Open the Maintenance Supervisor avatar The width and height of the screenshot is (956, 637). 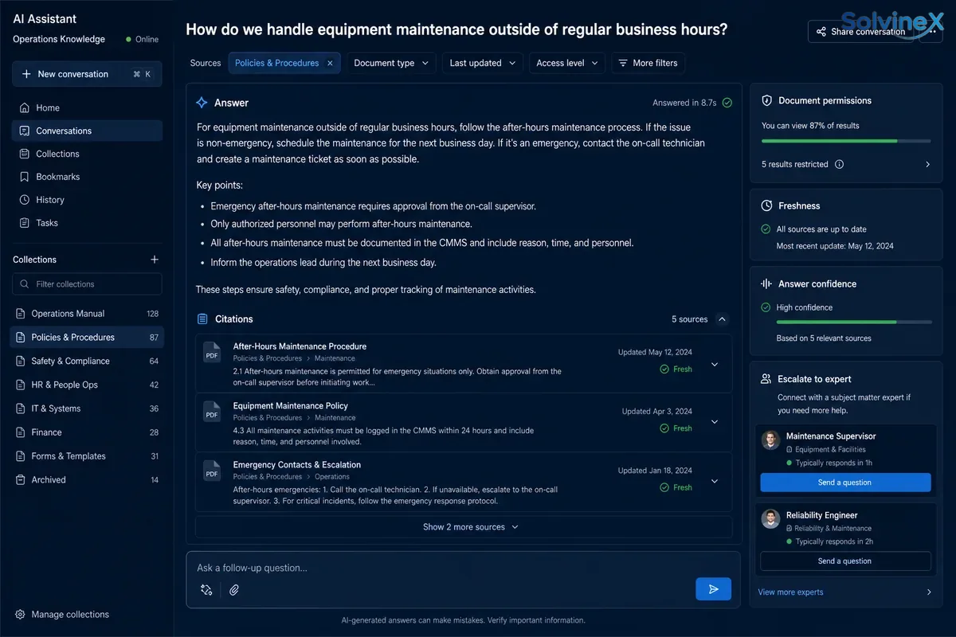click(770, 440)
